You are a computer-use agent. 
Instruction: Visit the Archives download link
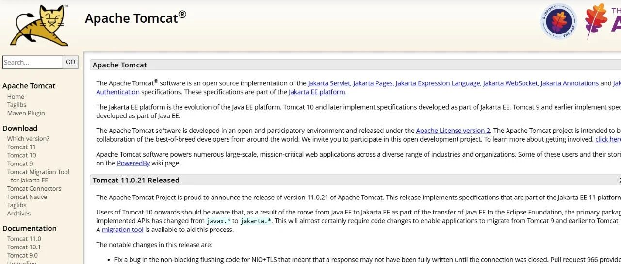pos(19,214)
